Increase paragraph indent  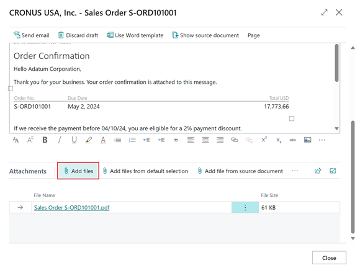click(x=161, y=140)
